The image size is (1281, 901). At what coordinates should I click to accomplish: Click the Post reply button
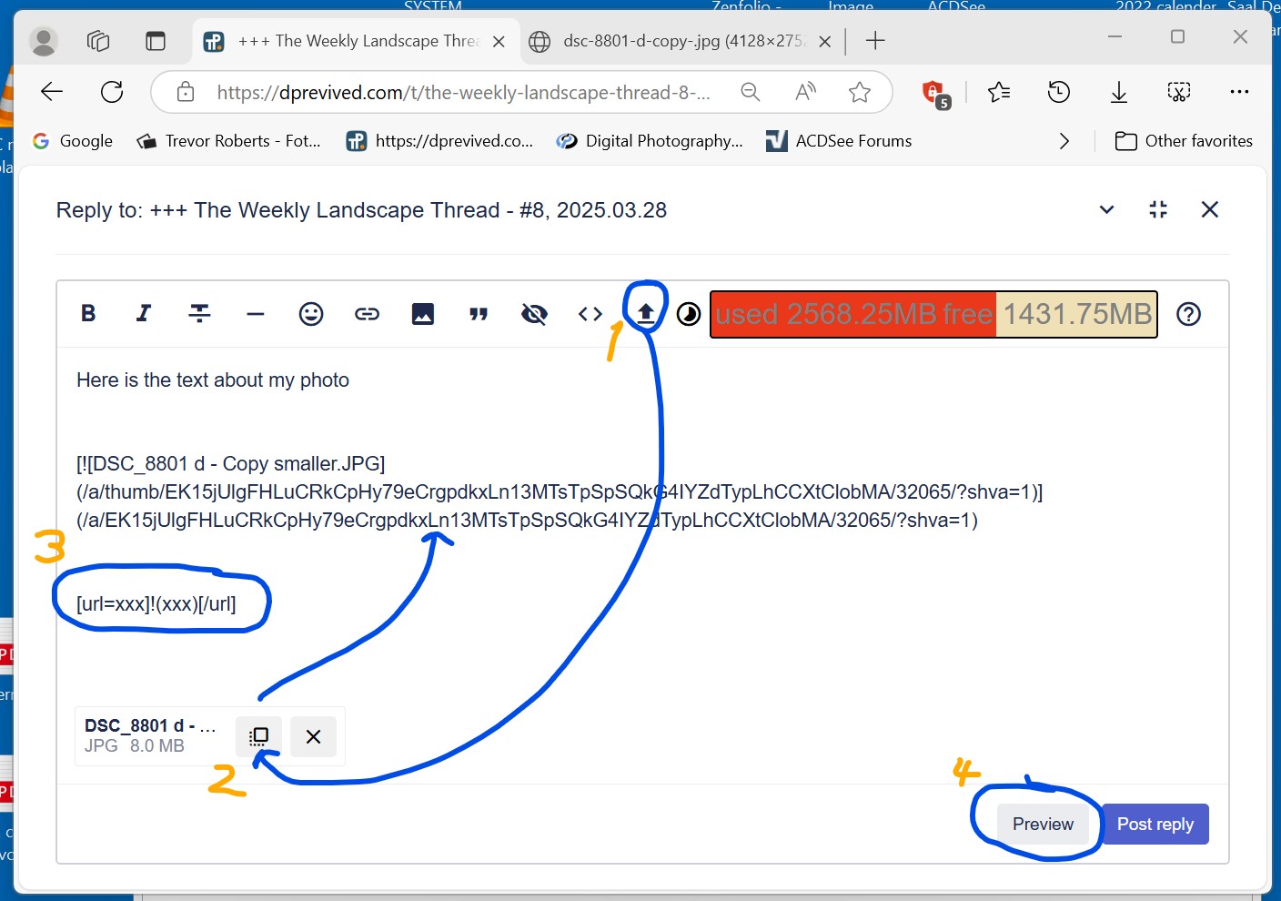pos(1155,824)
